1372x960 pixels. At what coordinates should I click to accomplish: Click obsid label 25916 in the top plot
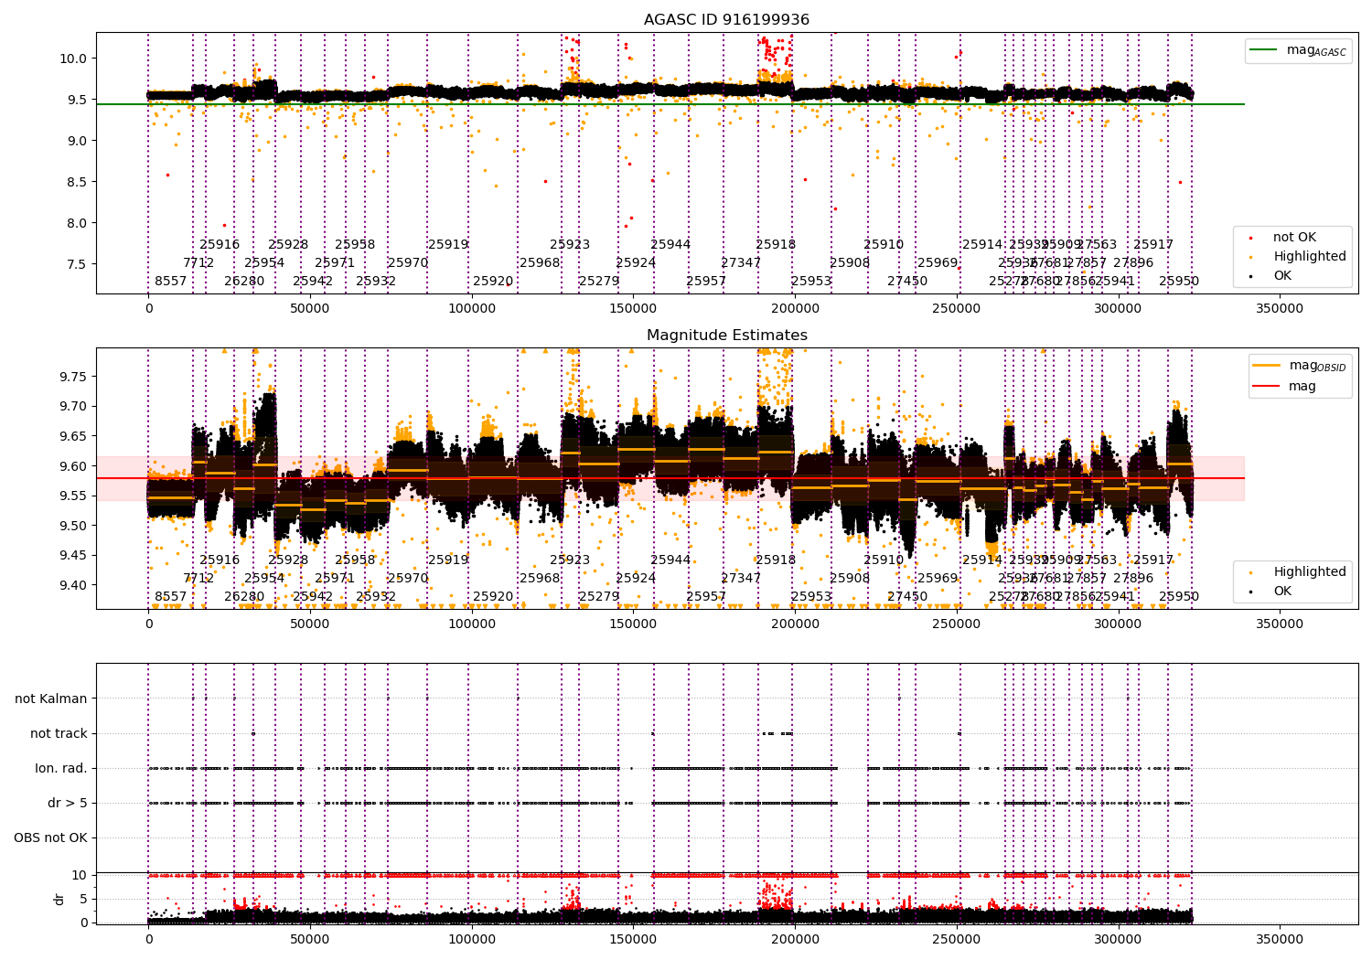tap(220, 245)
